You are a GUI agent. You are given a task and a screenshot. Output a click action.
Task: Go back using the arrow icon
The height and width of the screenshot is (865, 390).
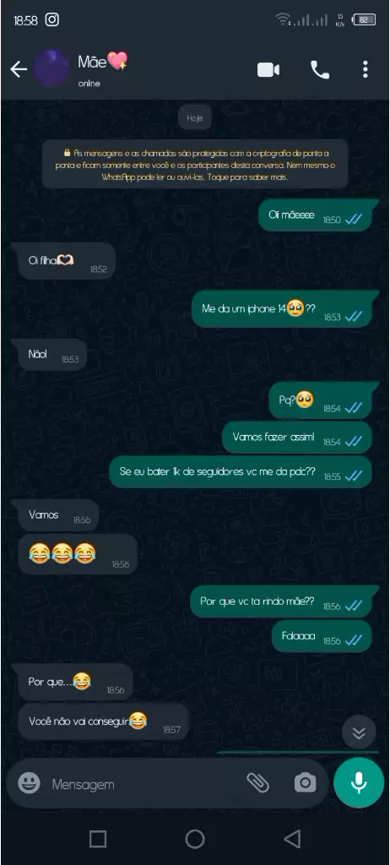click(x=19, y=69)
